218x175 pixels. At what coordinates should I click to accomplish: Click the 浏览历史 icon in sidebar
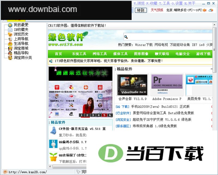[x=10, y=34]
